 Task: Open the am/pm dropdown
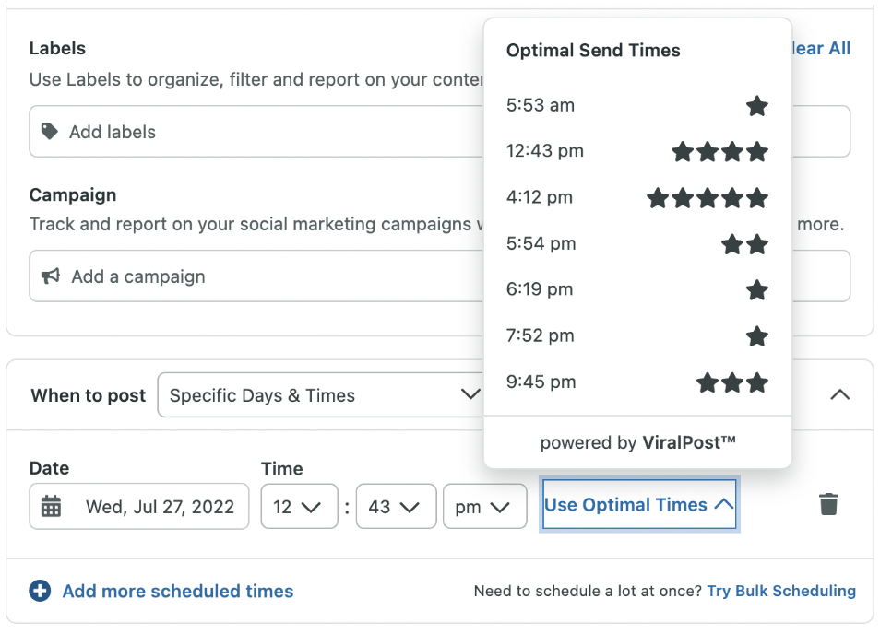click(484, 507)
